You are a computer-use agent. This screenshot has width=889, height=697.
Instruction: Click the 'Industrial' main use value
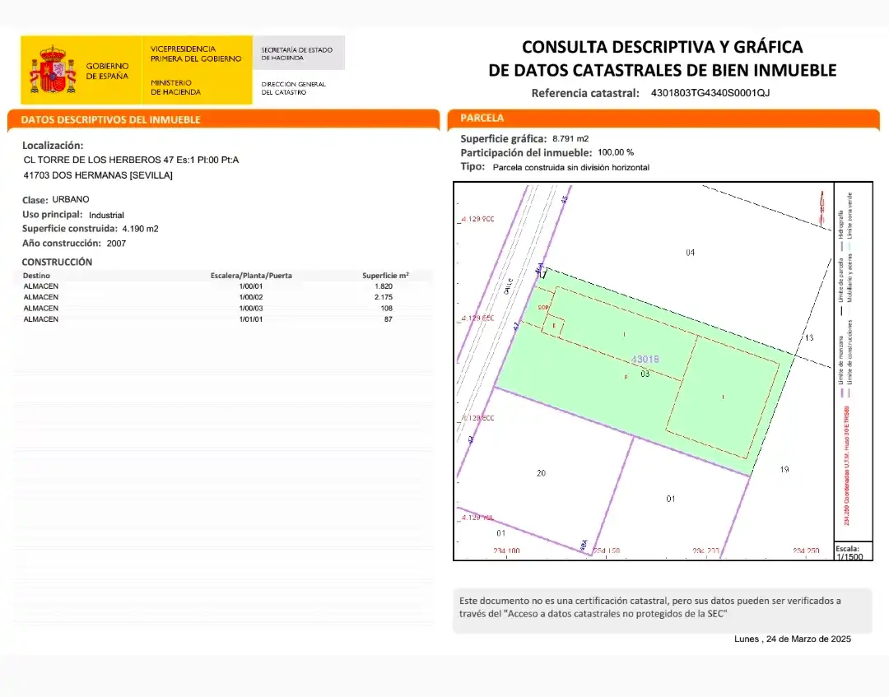click(x=106, y=216)
